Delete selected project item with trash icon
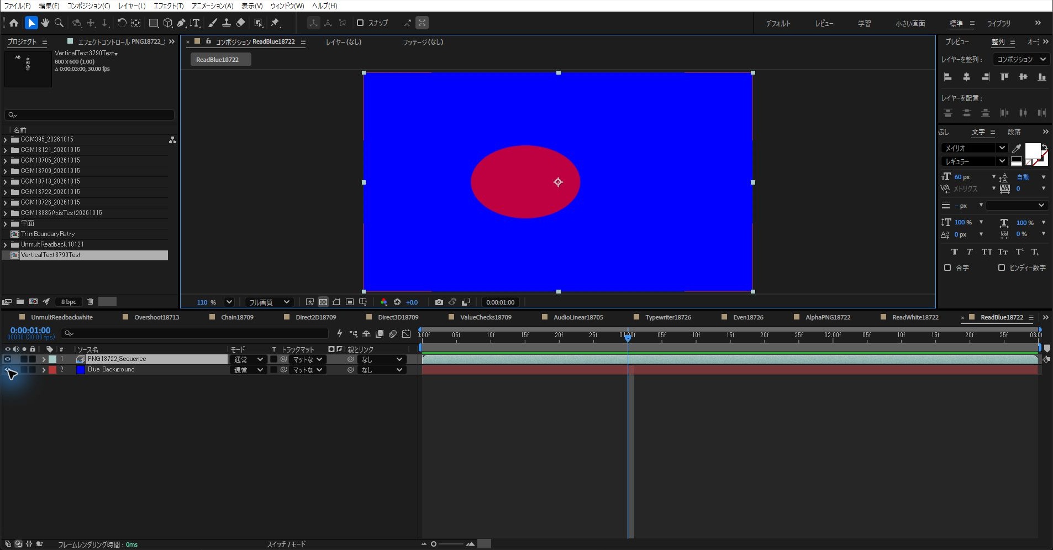Image resolution: width=1053 pixels, height=550 pixels. pyautogui.click(x=90, y=301)
